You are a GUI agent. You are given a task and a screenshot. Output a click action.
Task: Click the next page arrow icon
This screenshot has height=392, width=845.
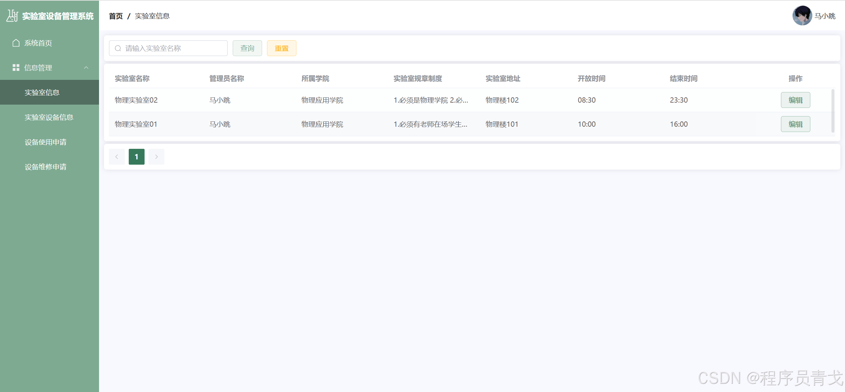[x=156, y=156]
